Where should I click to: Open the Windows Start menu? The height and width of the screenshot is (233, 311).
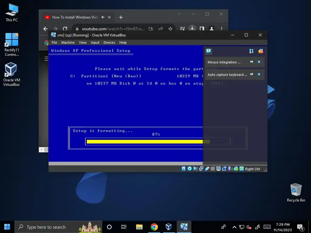pyautogui.click(x=7, y=227)
